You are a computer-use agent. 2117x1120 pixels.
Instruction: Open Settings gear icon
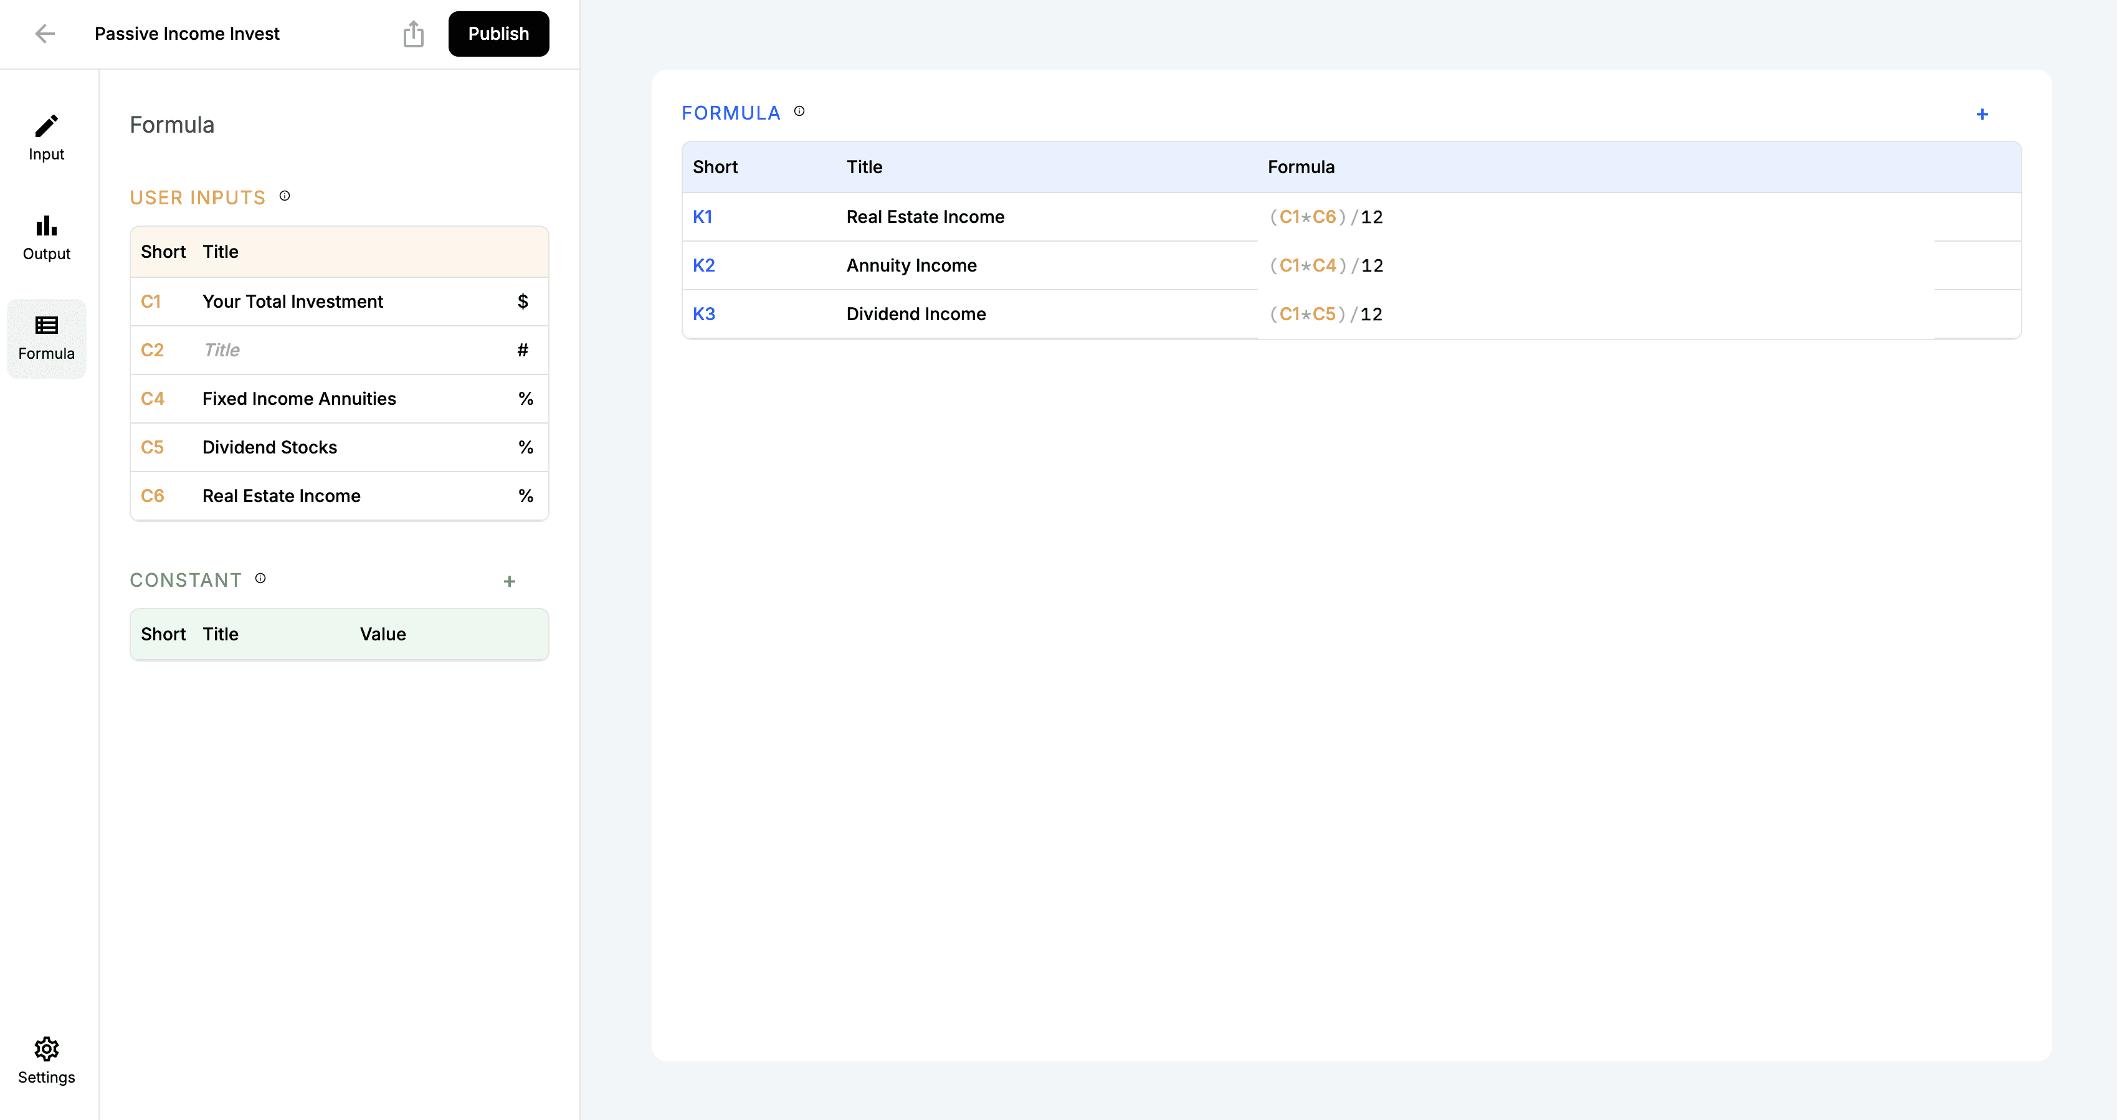coord(46,1060)
